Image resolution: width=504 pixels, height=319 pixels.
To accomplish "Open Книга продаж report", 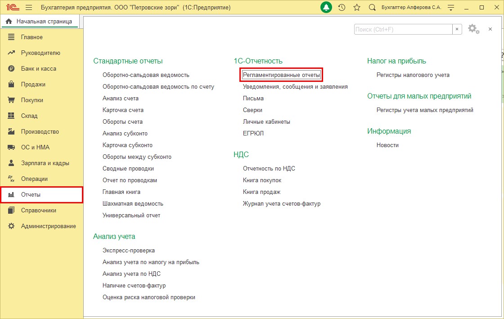I will (261, 192).
